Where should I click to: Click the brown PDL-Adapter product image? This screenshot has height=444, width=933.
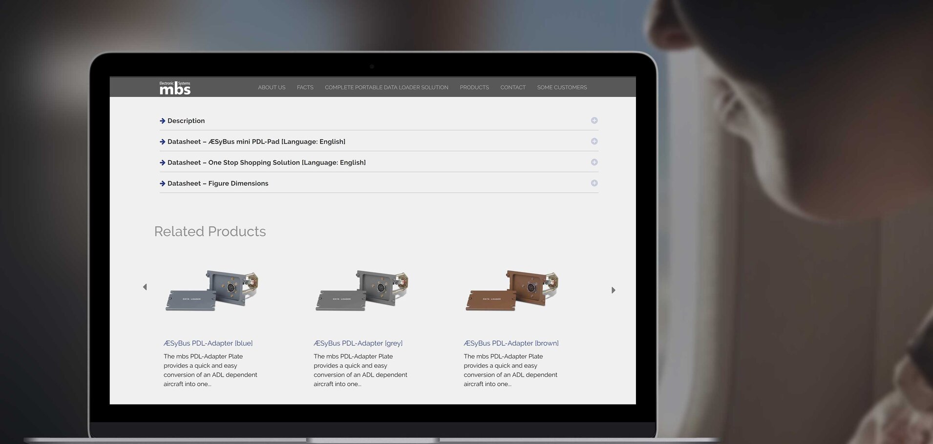[512, 291]
